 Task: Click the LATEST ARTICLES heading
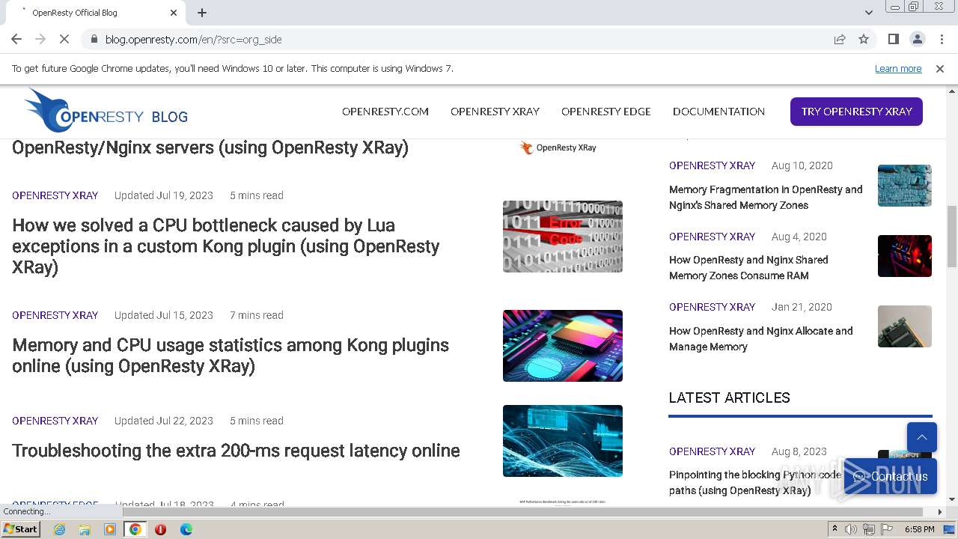(x=730, y=398)
